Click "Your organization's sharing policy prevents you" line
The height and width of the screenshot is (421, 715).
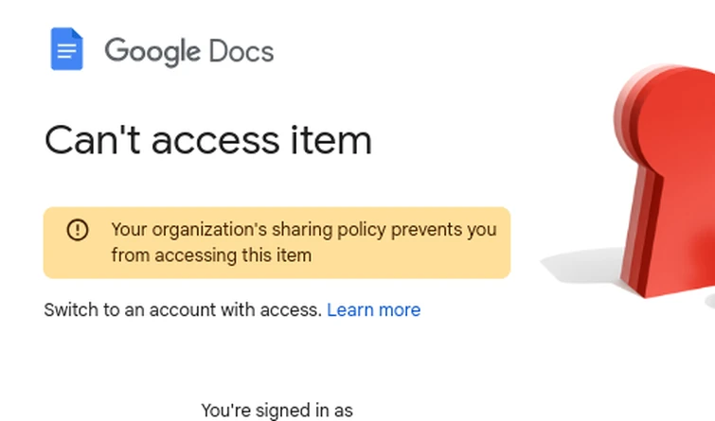[303, 230]
